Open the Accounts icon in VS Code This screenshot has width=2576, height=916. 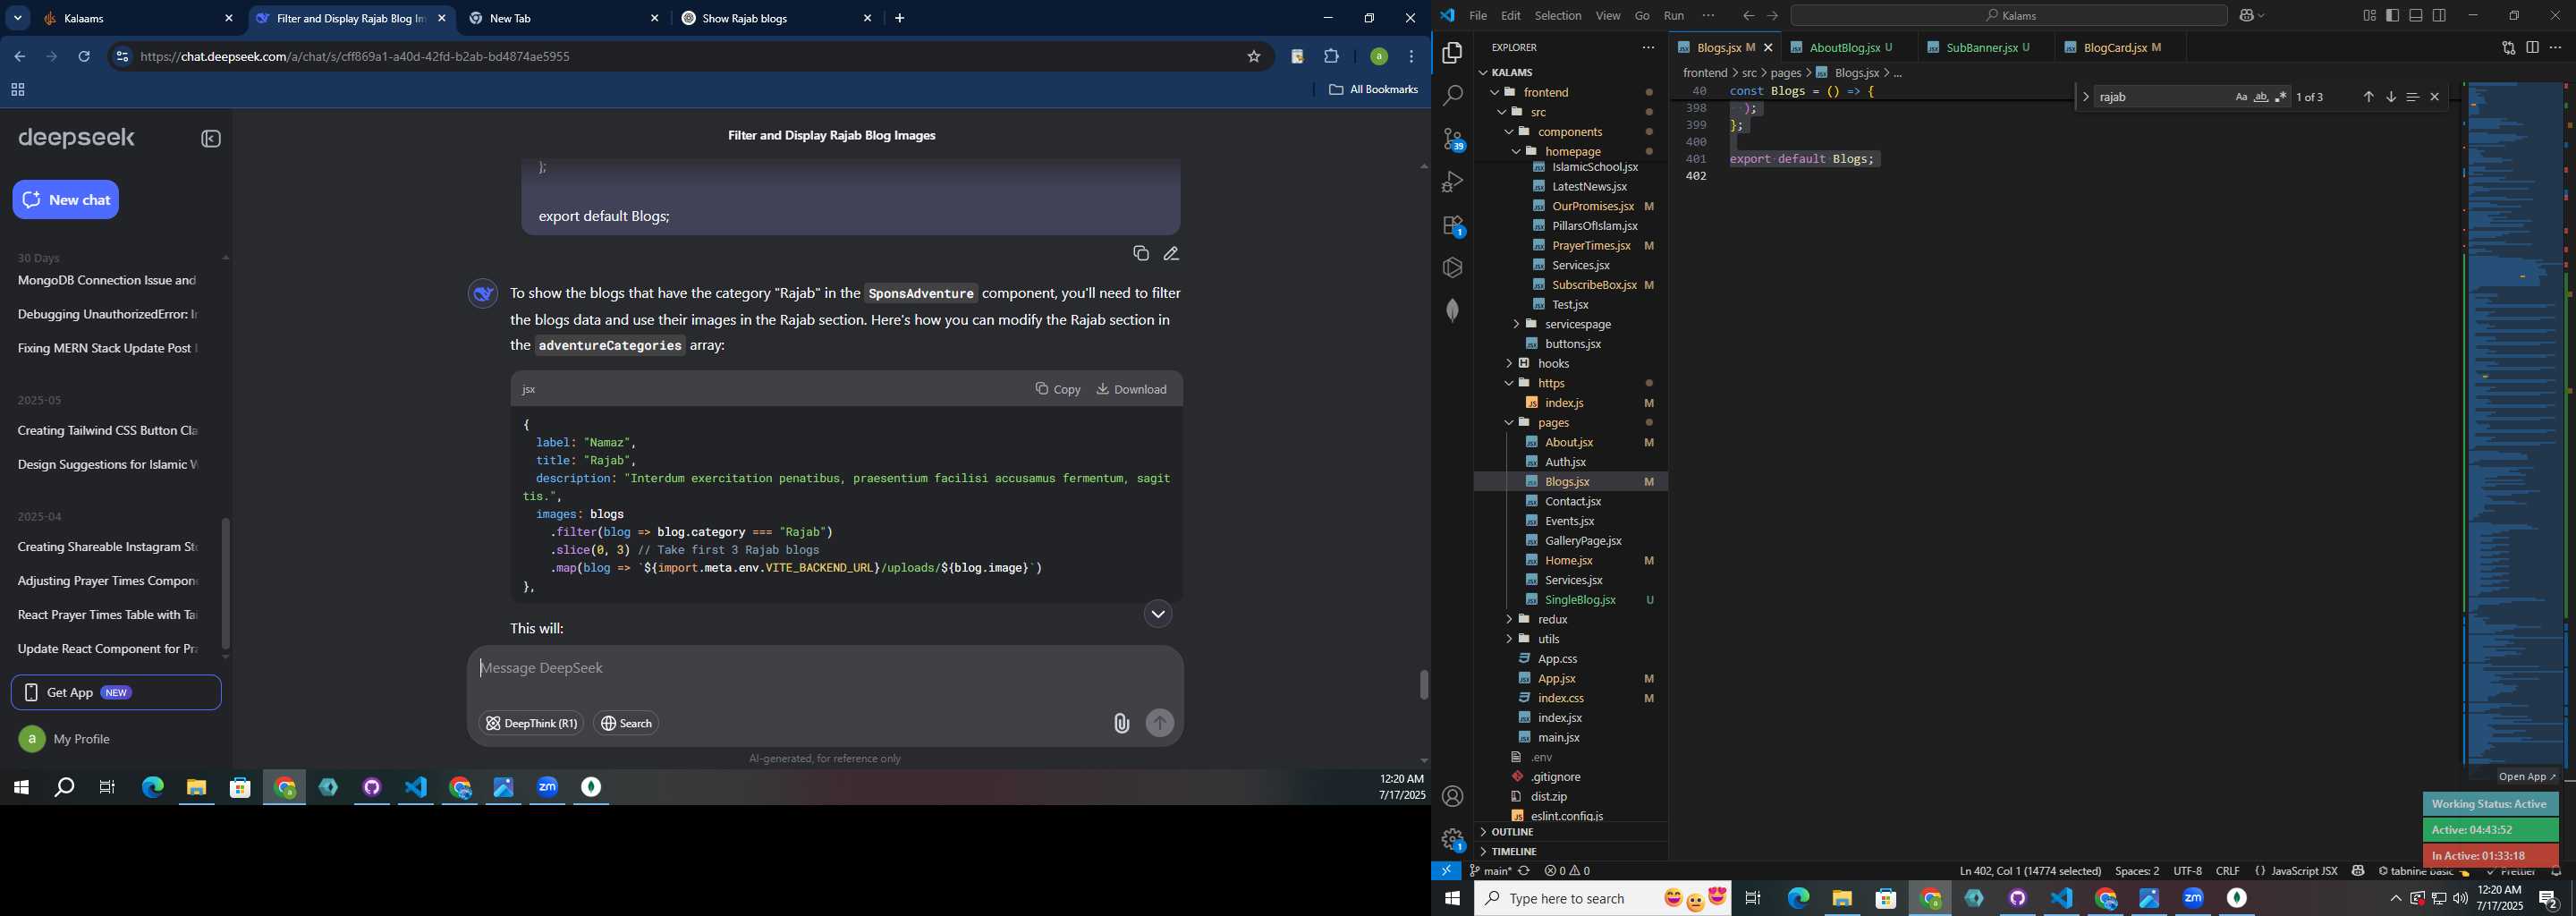coord(1452,796)
